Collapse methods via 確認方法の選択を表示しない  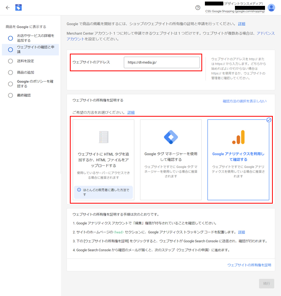coord(244,101)
